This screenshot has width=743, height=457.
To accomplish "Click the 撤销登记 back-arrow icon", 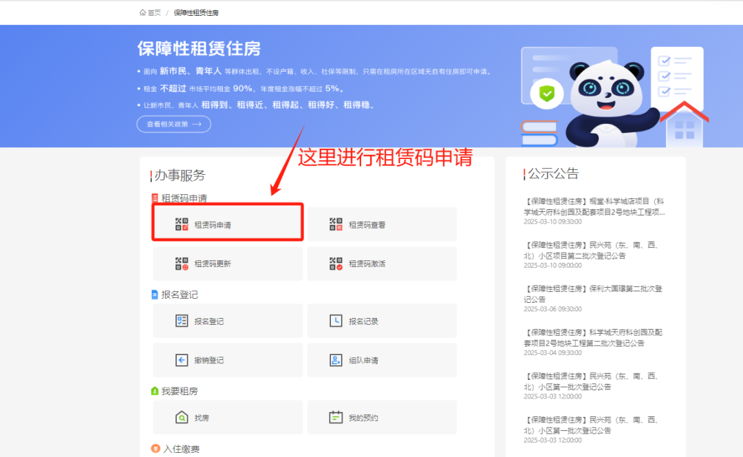I will point(180,360).
